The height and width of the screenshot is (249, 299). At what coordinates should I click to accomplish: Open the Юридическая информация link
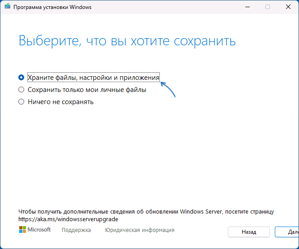pyautogui.click(x=140, y=230)
